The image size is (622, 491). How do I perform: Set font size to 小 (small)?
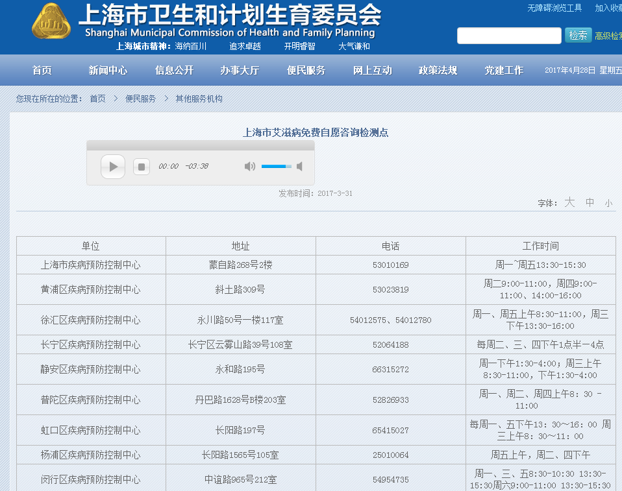coord(608,203)
